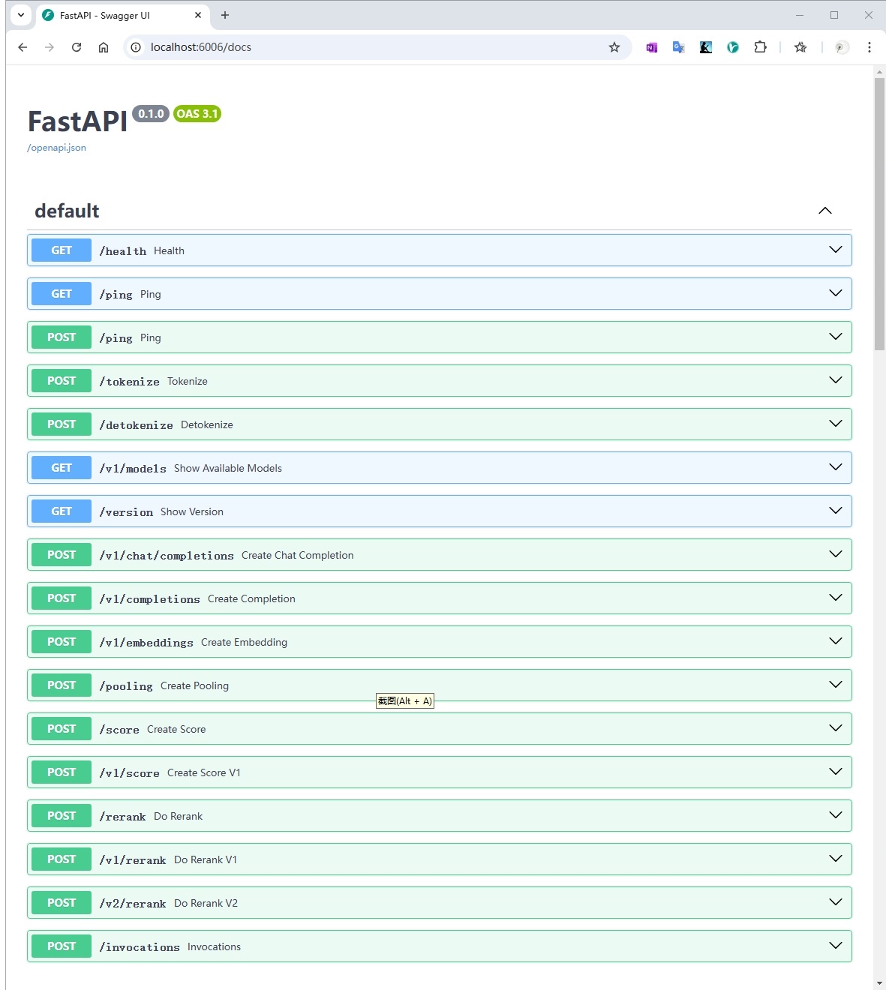
Task: Click the /detokenize path text
Action: point(137,425)
